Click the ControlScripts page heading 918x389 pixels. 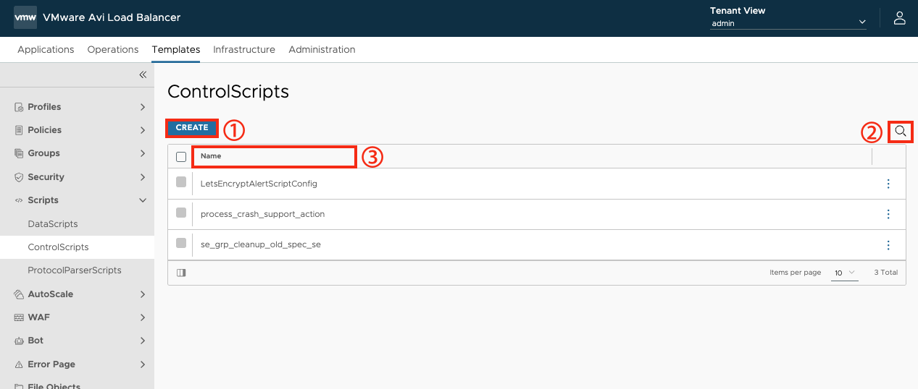click(228, 92)
